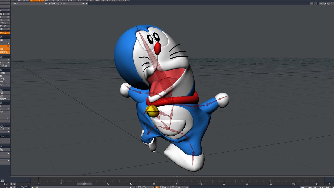Toggle the orange 制御有効 button
This screenshot has height=188, width=334.
[x=5, y=52]
